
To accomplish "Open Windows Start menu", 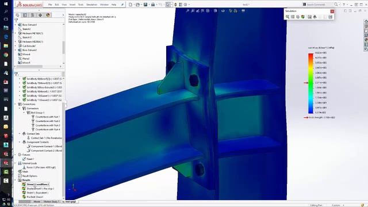I will (6, 4).
